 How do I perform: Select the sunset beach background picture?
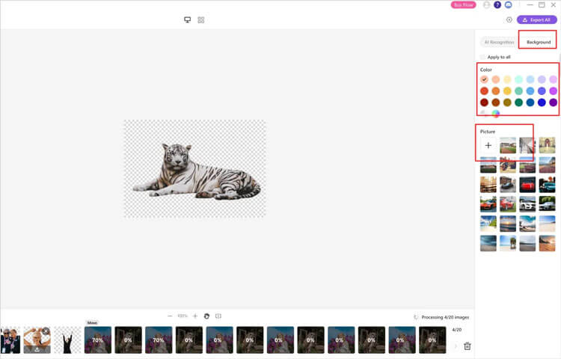508,224
